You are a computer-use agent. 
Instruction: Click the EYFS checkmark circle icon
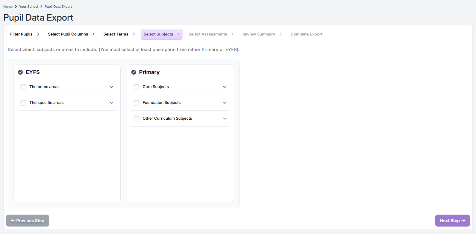20,72
